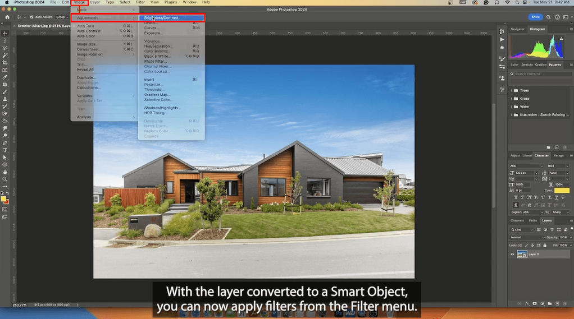Toggle Faux Bold in Character panel
The height and width of the screenshot is (319, 574).
pyautogui.click(x=516, y=197)
